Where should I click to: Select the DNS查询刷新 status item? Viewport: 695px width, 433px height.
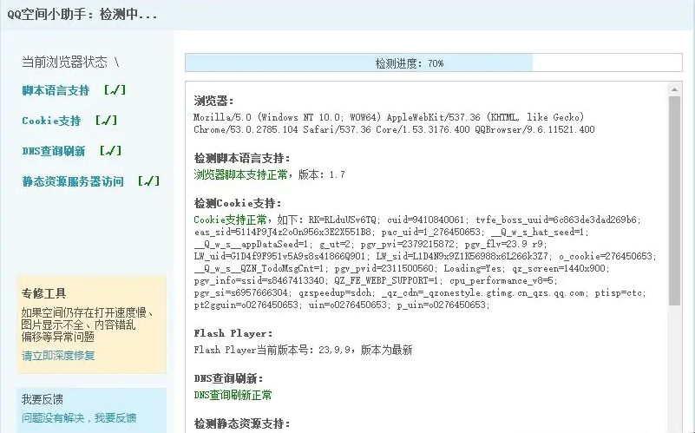54,151
